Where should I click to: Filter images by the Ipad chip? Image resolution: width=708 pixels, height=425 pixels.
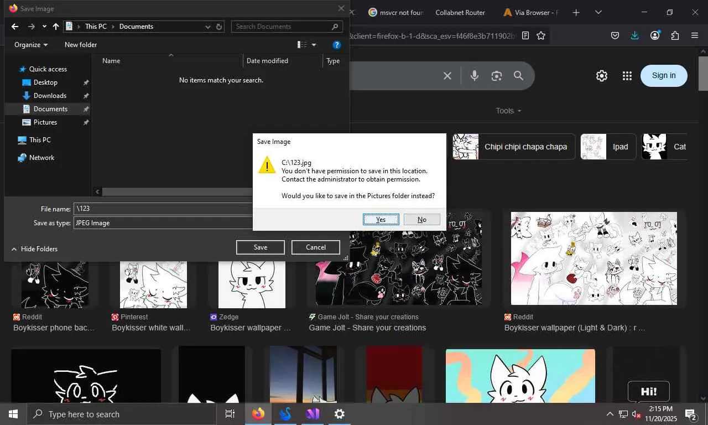(608, 147)
